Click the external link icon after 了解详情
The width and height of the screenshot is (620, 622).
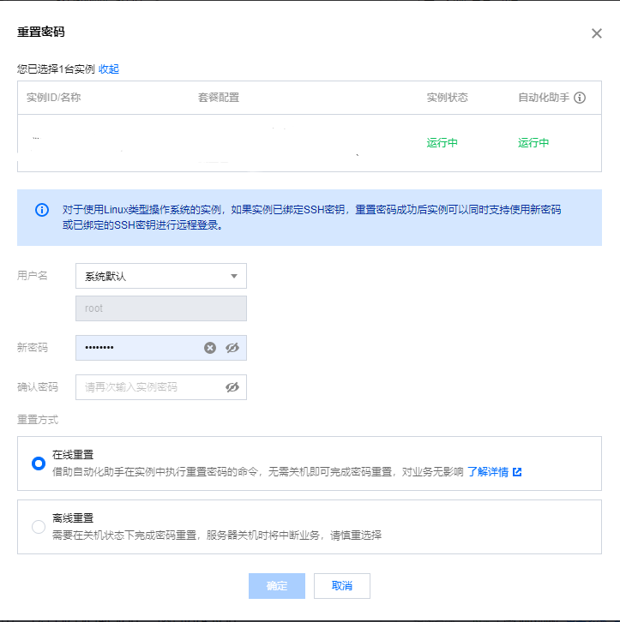pos(517,472)
